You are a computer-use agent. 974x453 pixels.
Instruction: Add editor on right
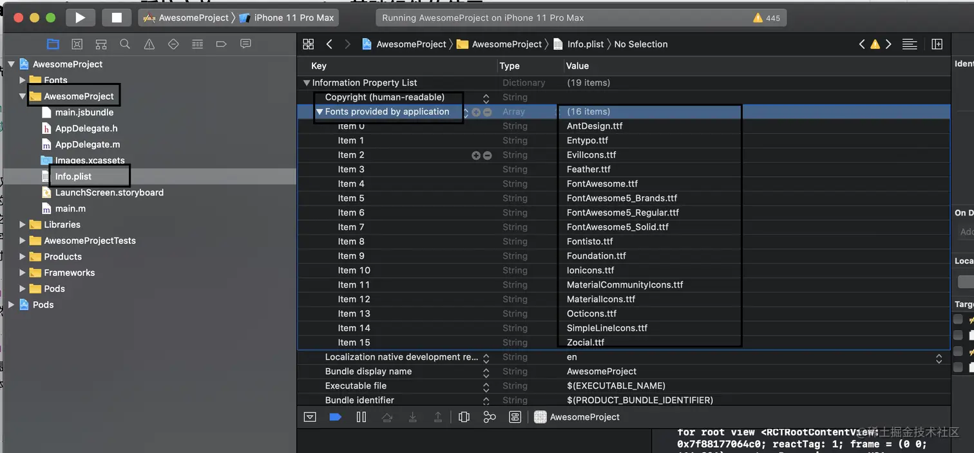[937, 44]
